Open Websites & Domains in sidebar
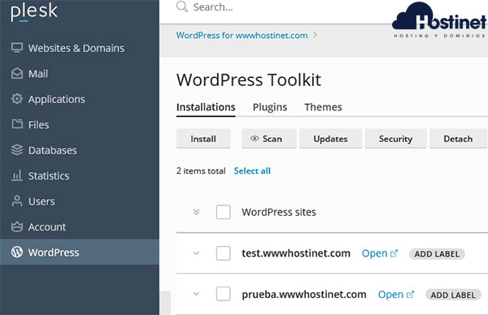The width and height of the screenshot is (488, 315). point(80,48)
